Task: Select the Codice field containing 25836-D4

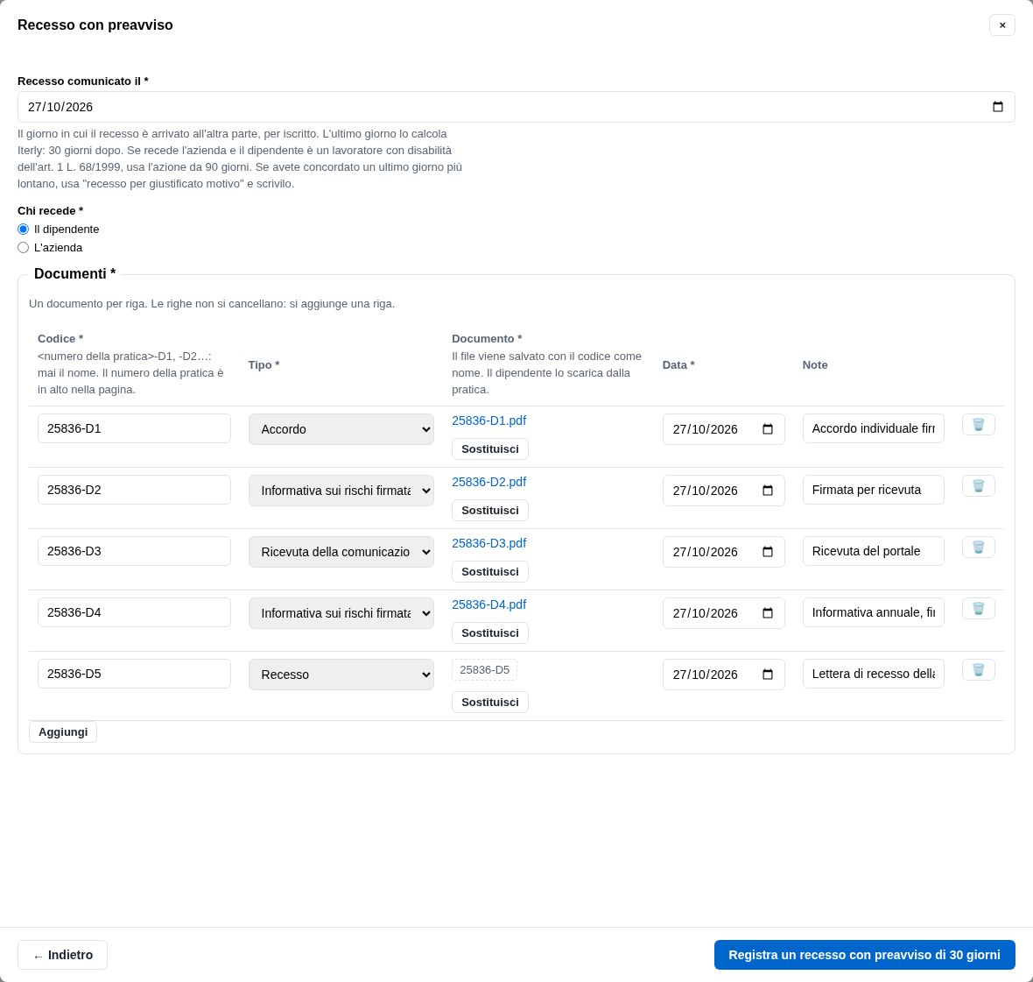Action: coord(135,612)
